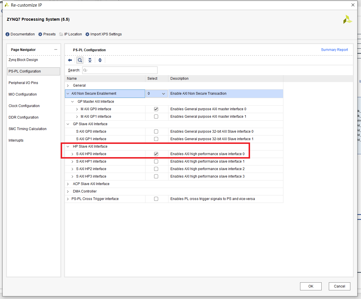
Task: Select 'Enable AXI Non Secure Transaction' description
Action: (198, 94)
